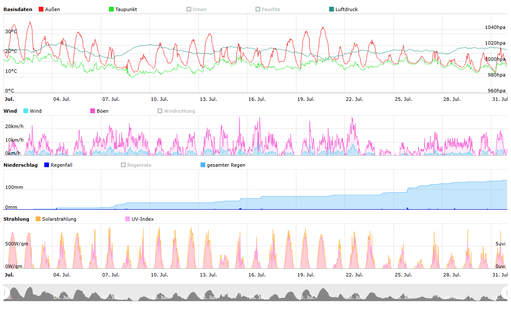Toggle the orange Solarstrahlung legend icon

tap(38, 219)
